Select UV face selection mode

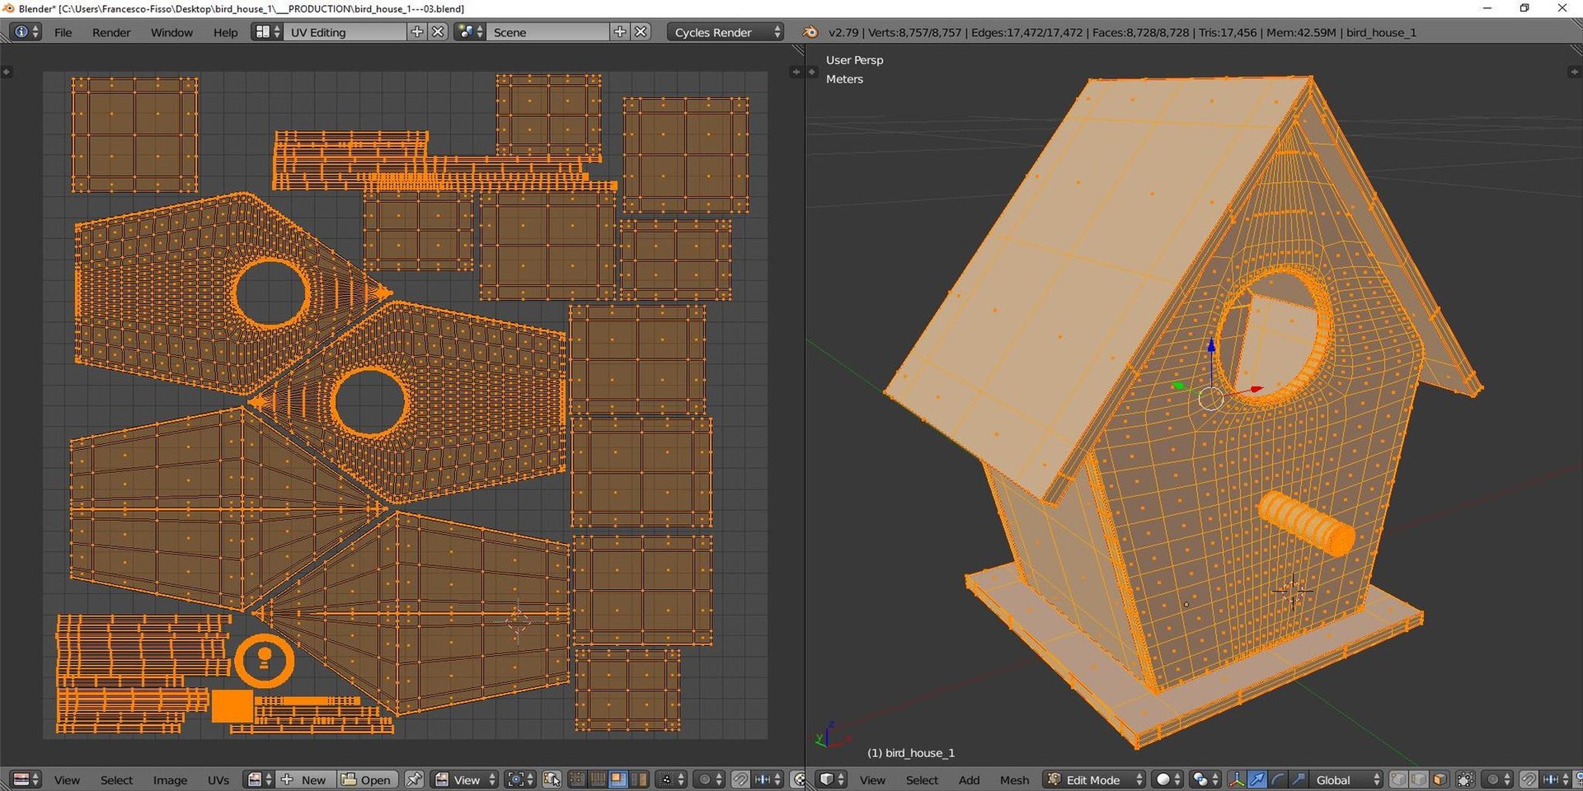(x=618, y=779)
